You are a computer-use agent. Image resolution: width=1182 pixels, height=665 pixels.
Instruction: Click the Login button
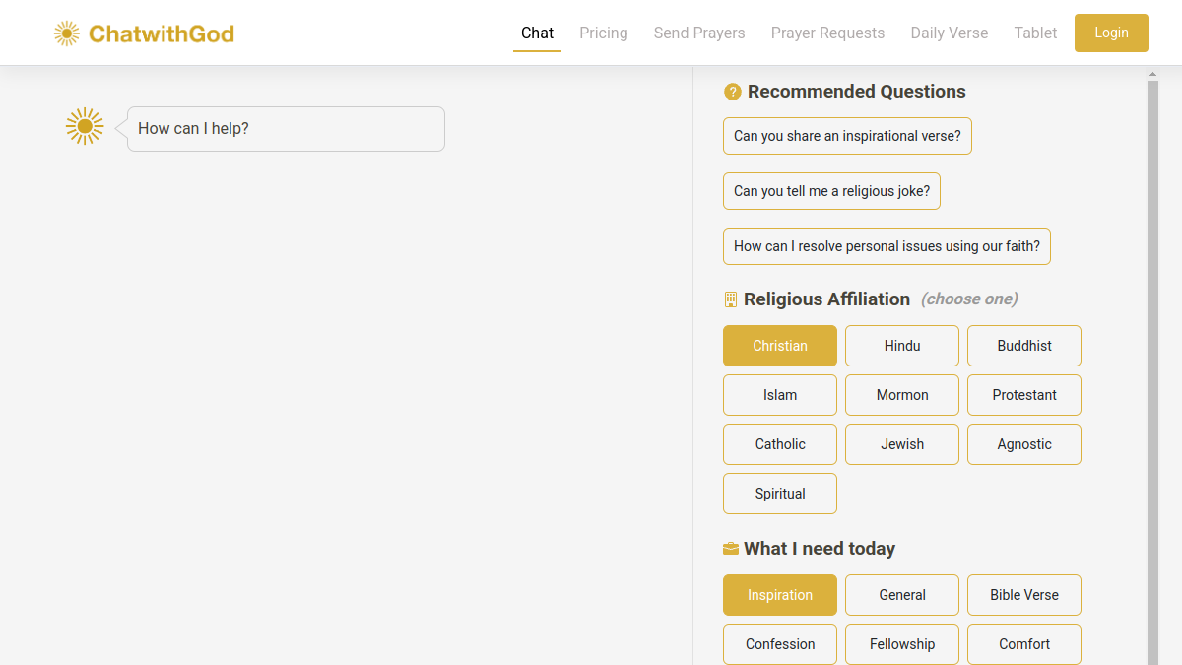(1111, 33)
